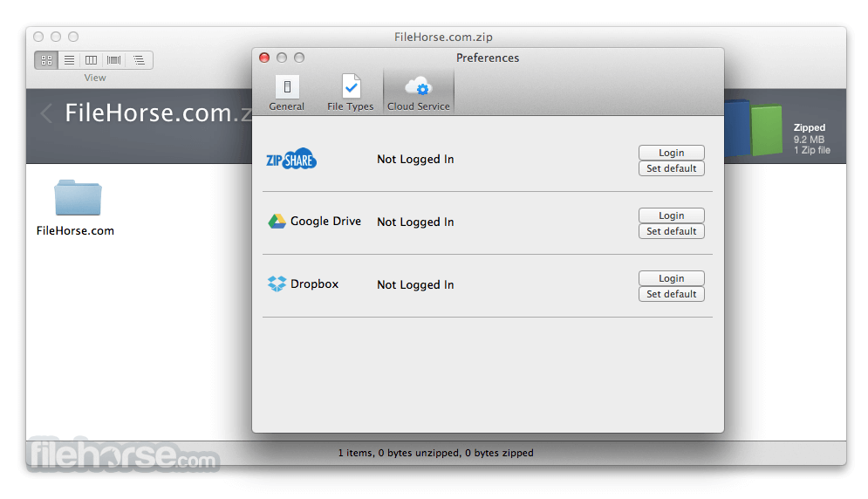
Task: Select the Cloud Service tab
Action: point(419,92)
